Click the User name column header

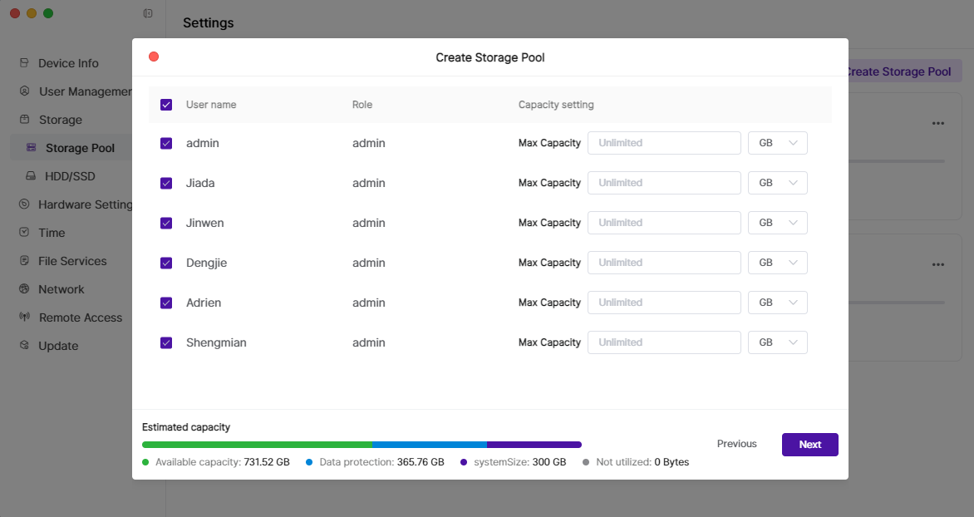point(211,105)
